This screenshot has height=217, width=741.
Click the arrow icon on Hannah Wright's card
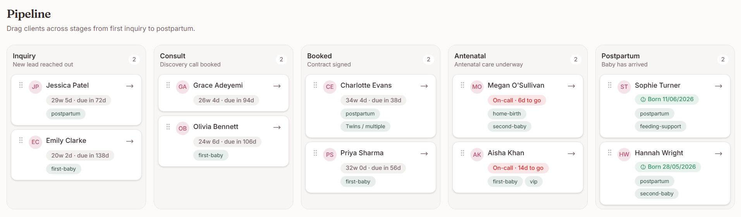[719, 154]
